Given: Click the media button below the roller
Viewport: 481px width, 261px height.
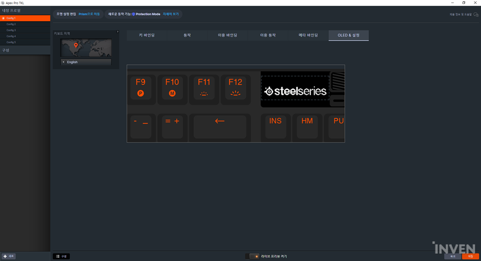Looking at the screenshot, I should [x=339, y=101].
